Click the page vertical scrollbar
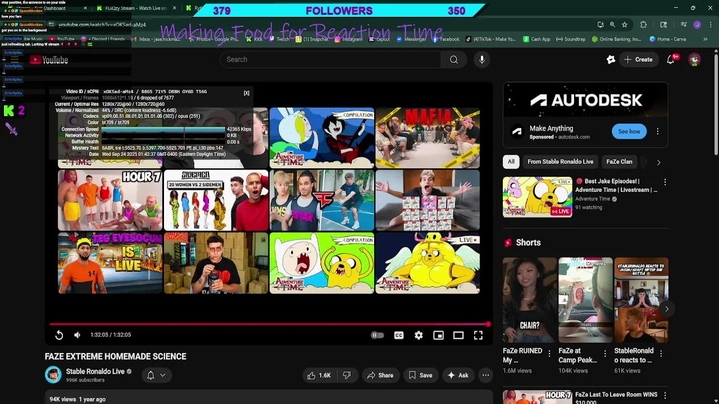The image size is (719, 404). coord(716,104)
